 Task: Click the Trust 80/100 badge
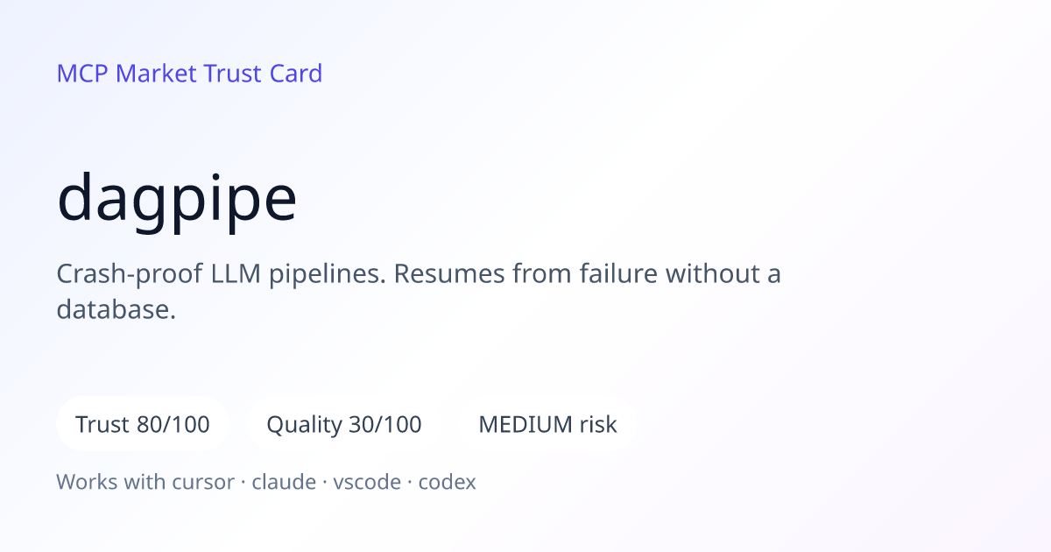tap(143, 425)
